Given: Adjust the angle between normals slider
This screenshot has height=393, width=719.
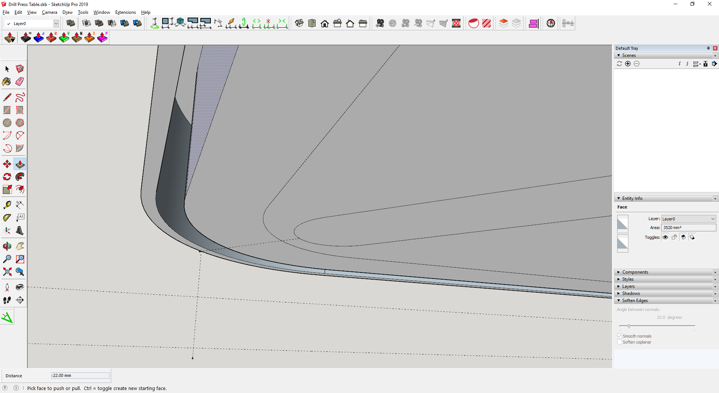Looking at the screenshot, I should [629, 326].
